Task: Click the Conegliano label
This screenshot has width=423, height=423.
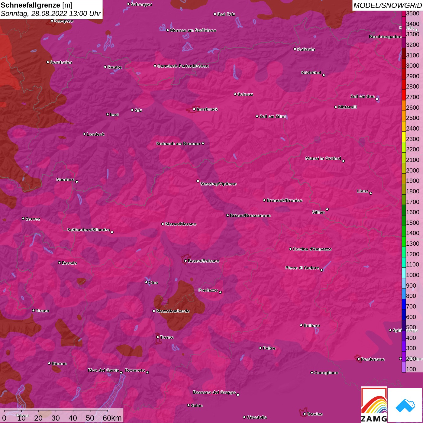Action: coord(326,373)
